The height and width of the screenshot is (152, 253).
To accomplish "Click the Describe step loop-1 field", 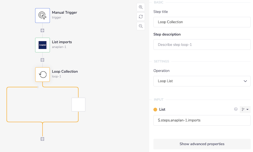I will 202,44.
